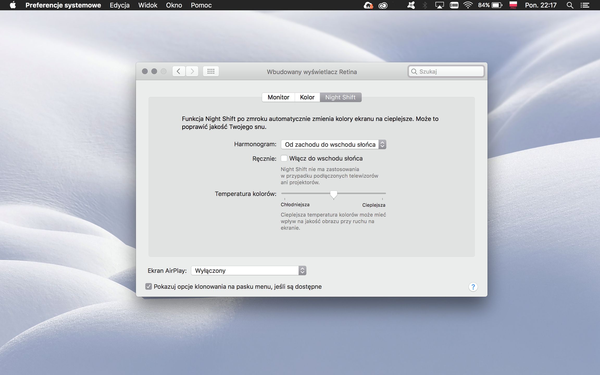Click the AirPlay display icon in menu bar
The width and height of the screenshot is (600, 375).
point(440,5)
